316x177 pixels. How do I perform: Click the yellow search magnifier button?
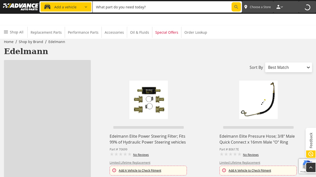pos(236,7)
